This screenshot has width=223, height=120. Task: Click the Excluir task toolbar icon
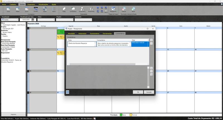tap(26, 9)
